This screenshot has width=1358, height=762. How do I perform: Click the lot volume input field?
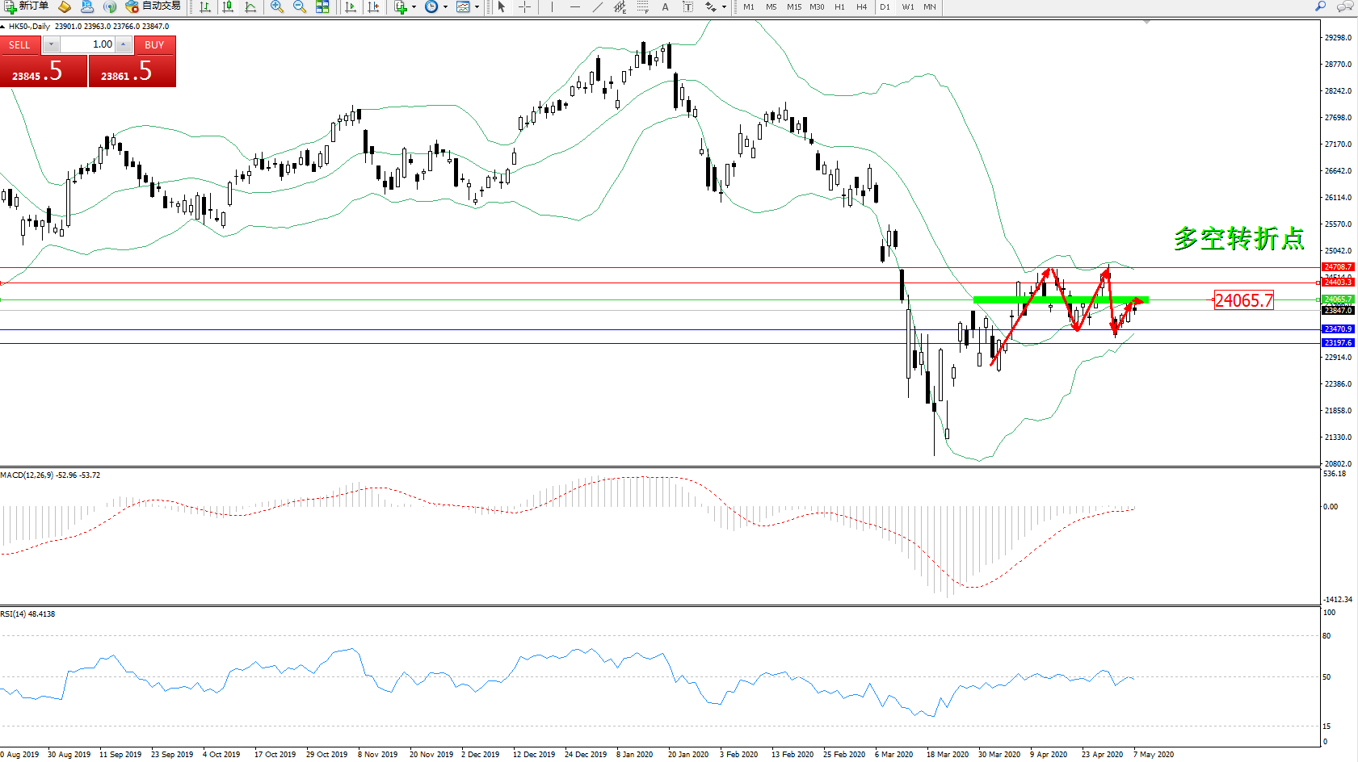87,44
